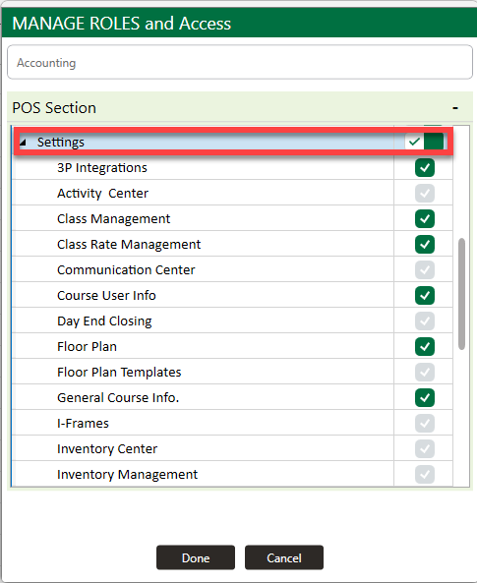Click the permissions list vertical scrollbar

click(x=461, y=294)
